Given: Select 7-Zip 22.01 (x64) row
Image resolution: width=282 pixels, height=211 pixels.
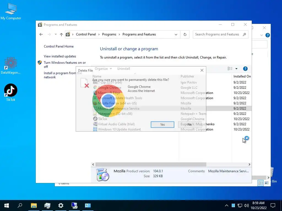Looking at the screenshot, I should click(172, 82).
